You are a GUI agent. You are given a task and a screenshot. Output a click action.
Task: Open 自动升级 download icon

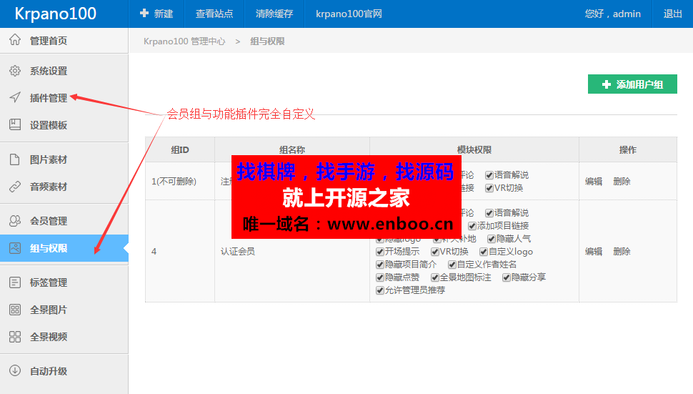15,370
